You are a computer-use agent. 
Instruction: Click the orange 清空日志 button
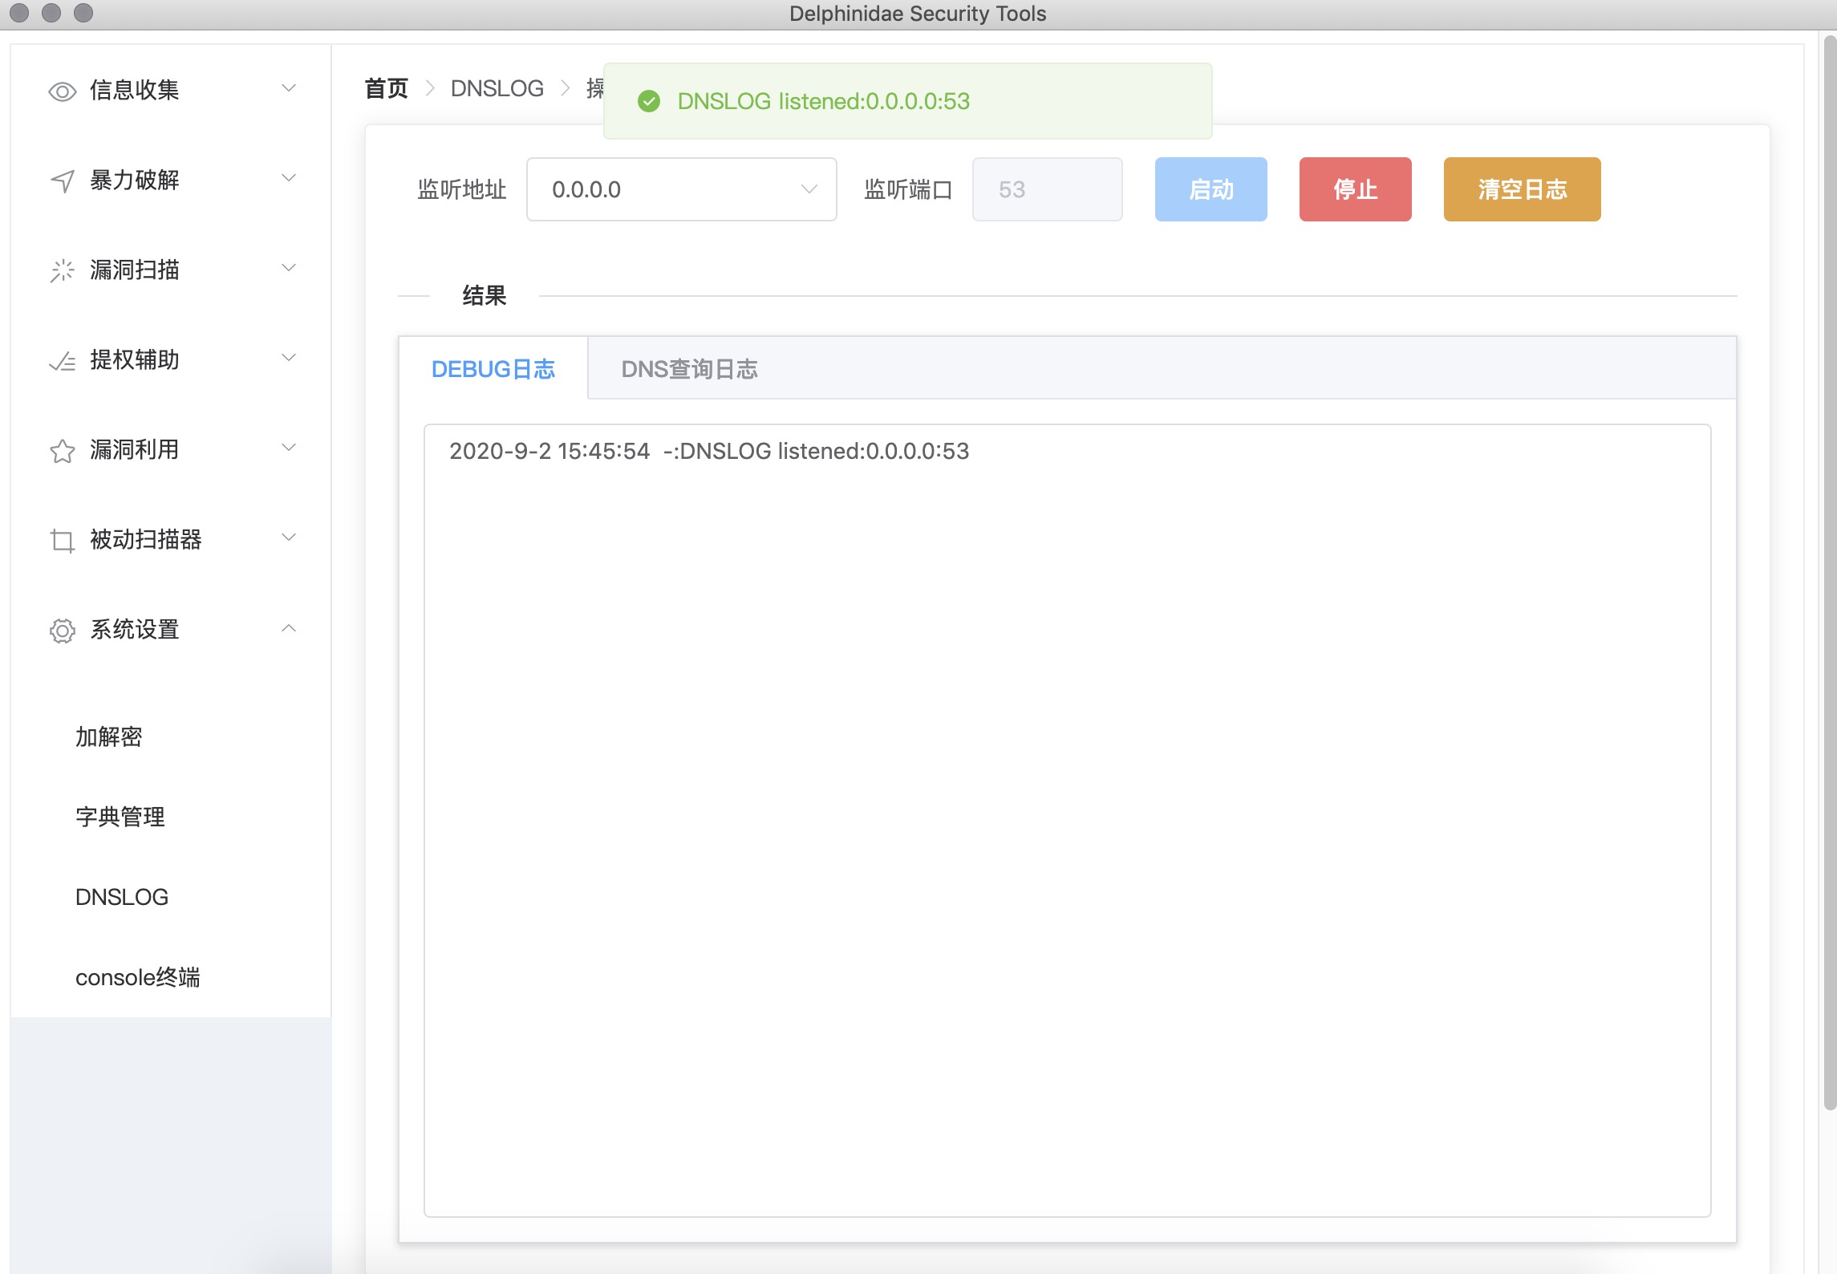[x=1521, y=189]
